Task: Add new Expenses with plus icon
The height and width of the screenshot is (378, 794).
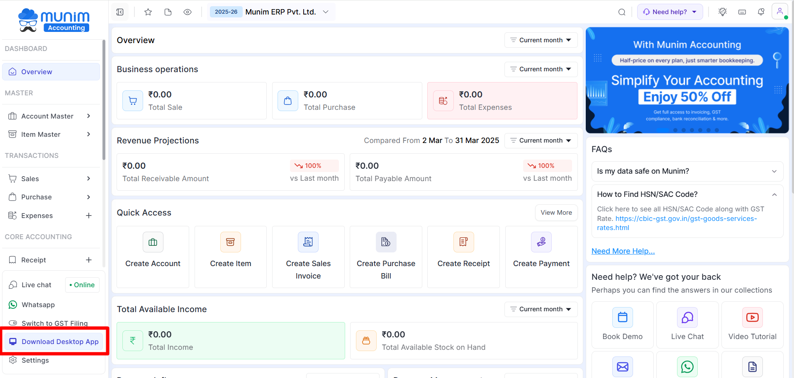Action: 89,216
